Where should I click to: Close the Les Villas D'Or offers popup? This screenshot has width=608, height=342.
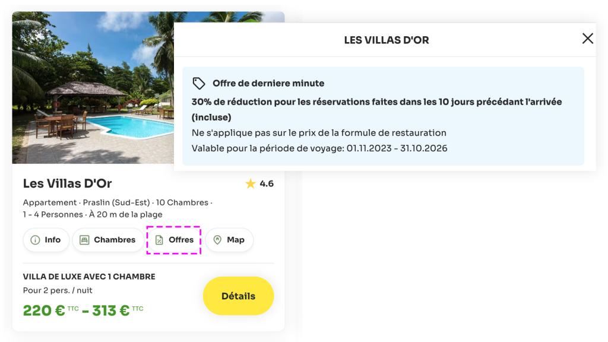588,39
